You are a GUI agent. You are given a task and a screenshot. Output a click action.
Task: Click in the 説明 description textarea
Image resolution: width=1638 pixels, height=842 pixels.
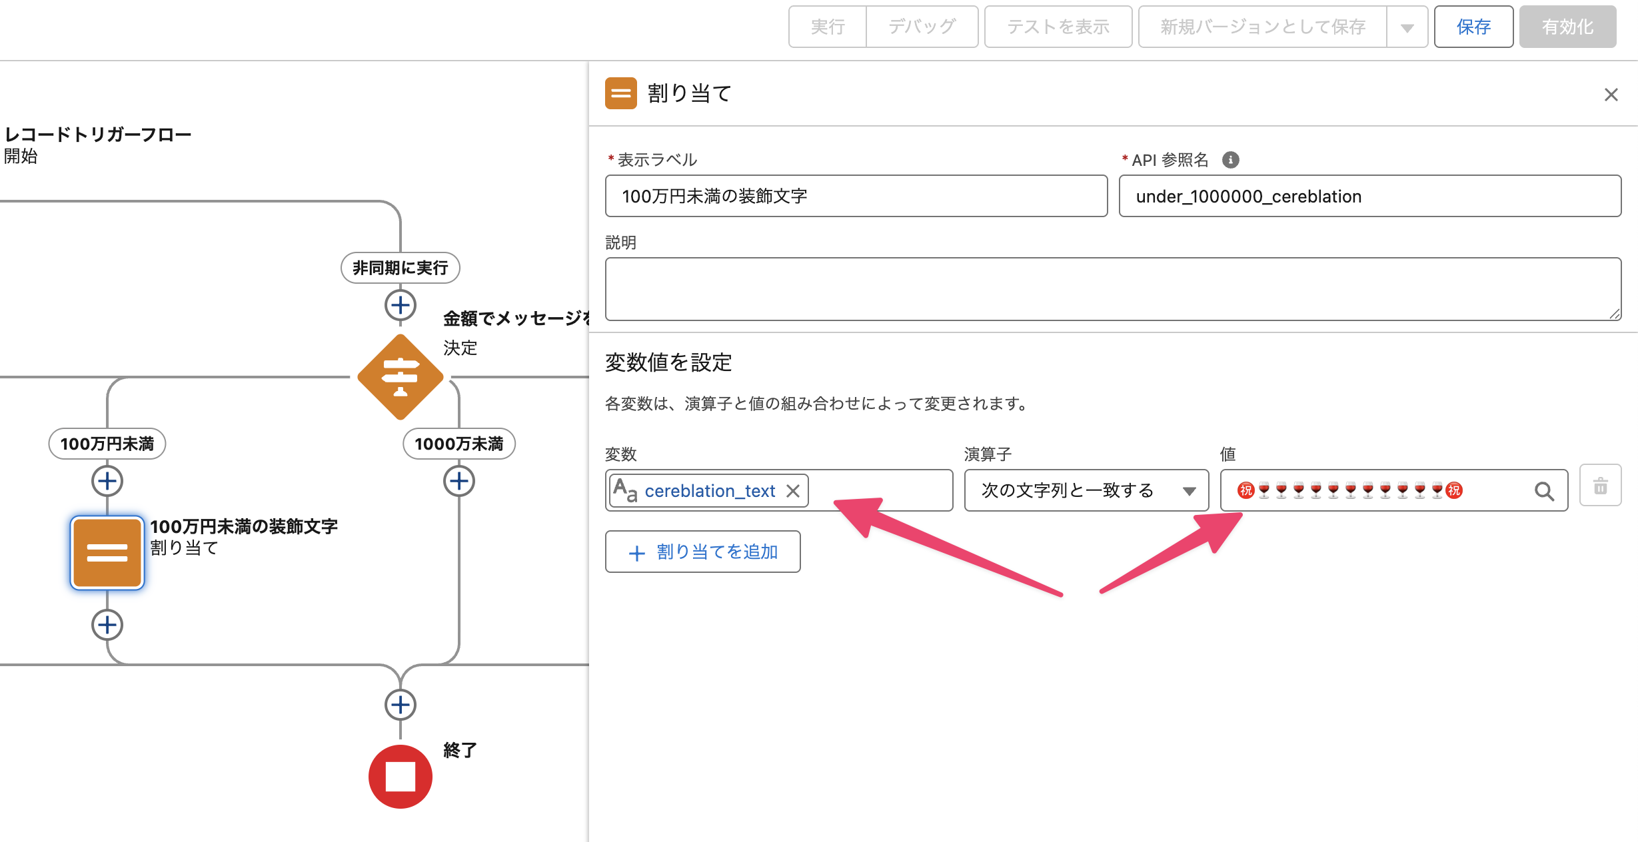1112,289
